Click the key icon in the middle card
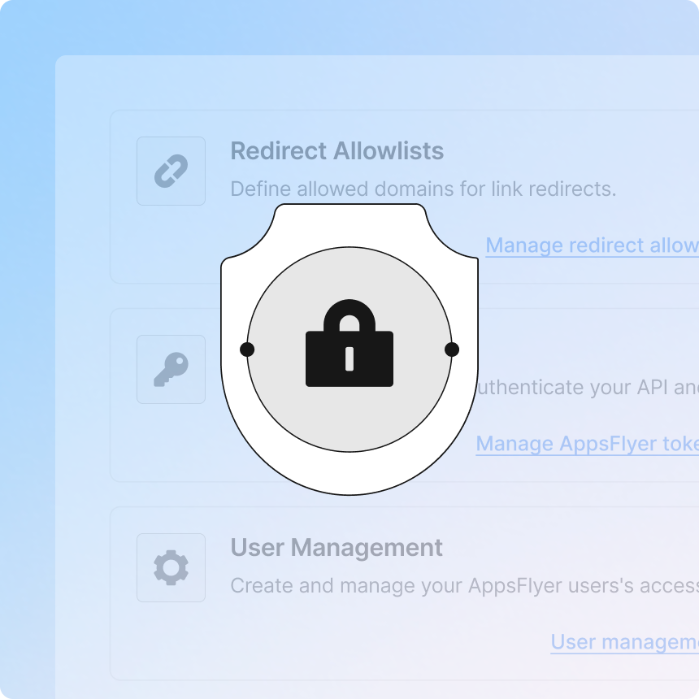 [171, 369]
